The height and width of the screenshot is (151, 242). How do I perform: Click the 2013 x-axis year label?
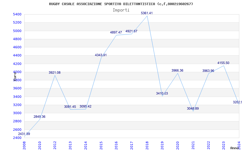coord(70,145)
